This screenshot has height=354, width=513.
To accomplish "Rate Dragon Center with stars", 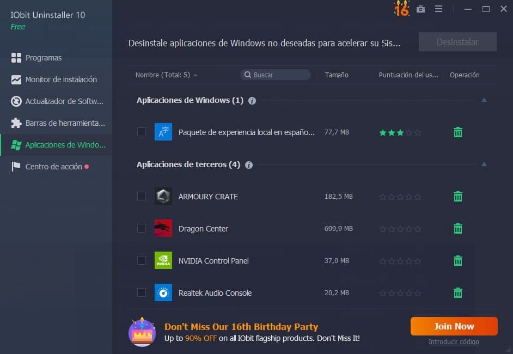I will tap(400, 229).
